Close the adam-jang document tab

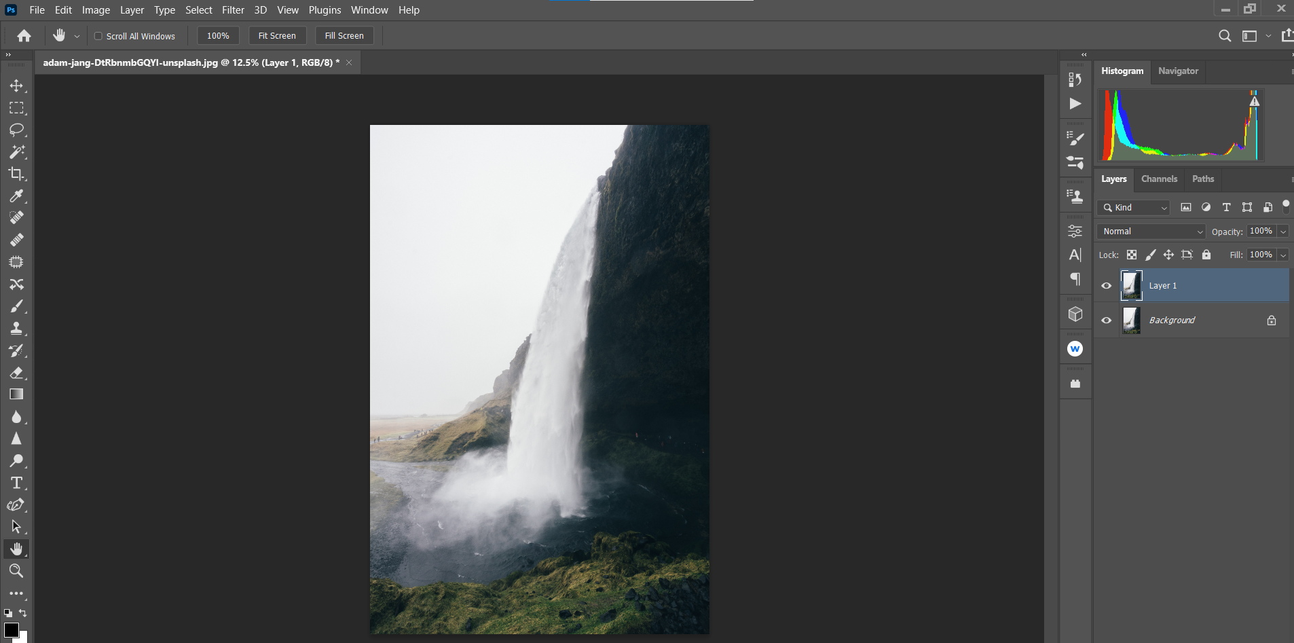(349, 62)
